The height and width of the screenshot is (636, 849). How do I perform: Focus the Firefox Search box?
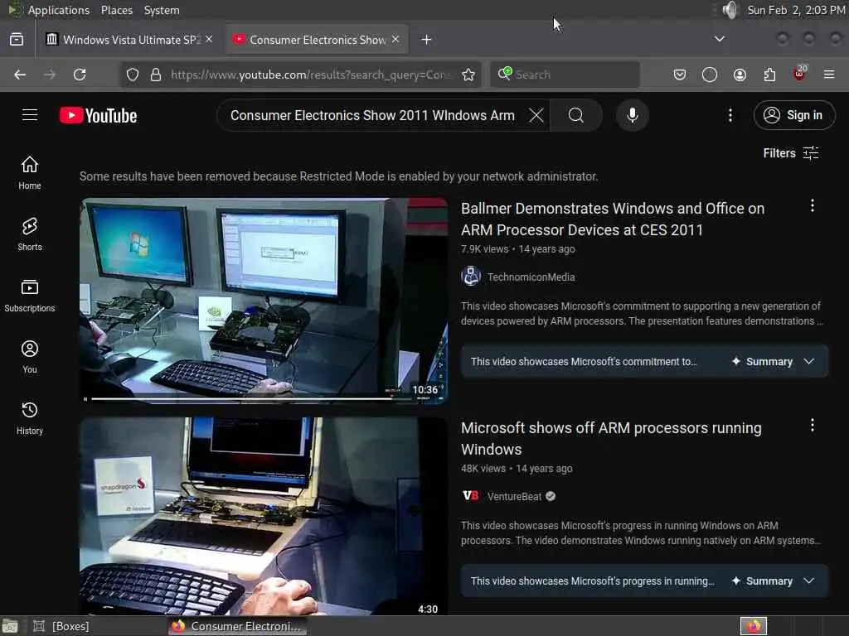564,75
